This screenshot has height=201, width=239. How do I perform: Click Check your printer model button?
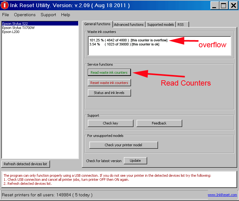point(124,145)
